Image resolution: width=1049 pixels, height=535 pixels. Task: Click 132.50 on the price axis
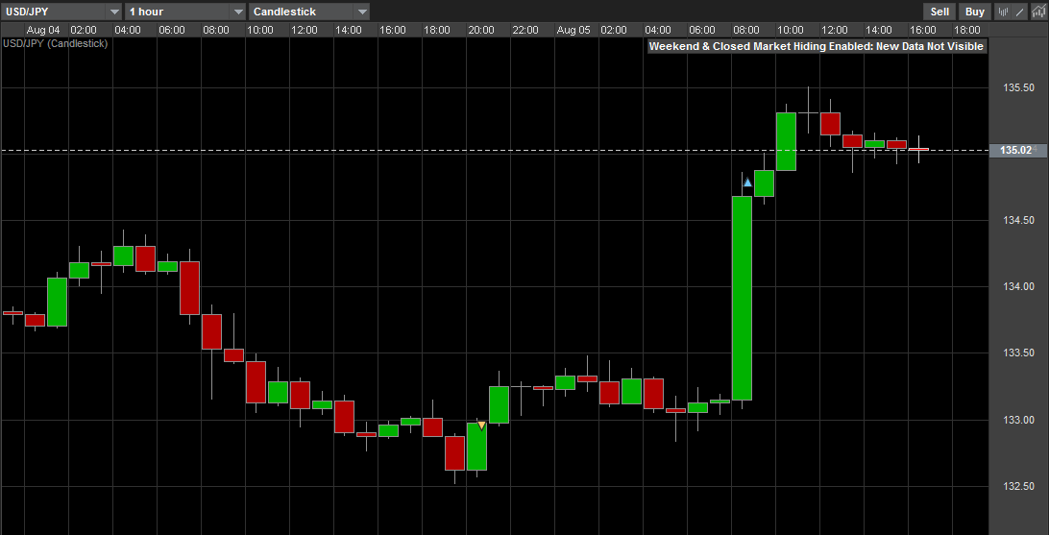click(1017, 486)
